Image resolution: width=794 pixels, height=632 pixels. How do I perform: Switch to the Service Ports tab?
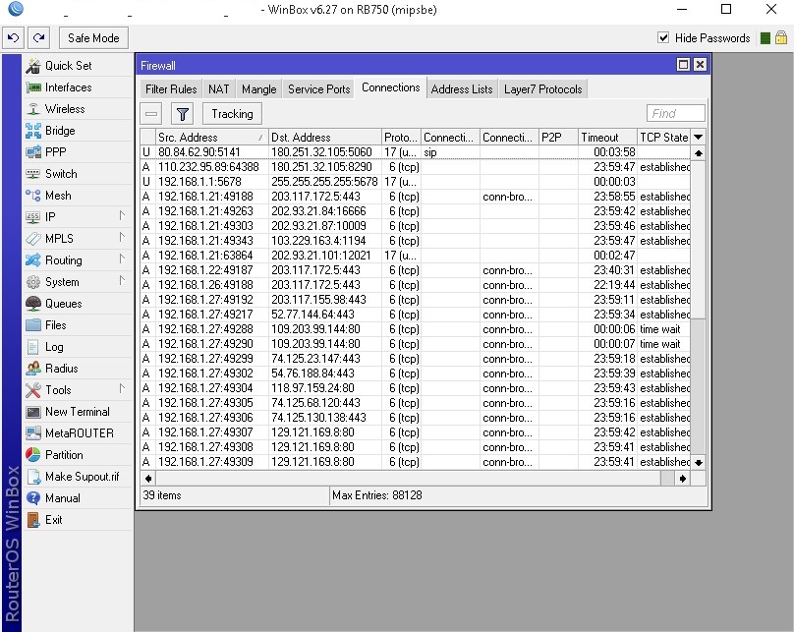(319, 89)
